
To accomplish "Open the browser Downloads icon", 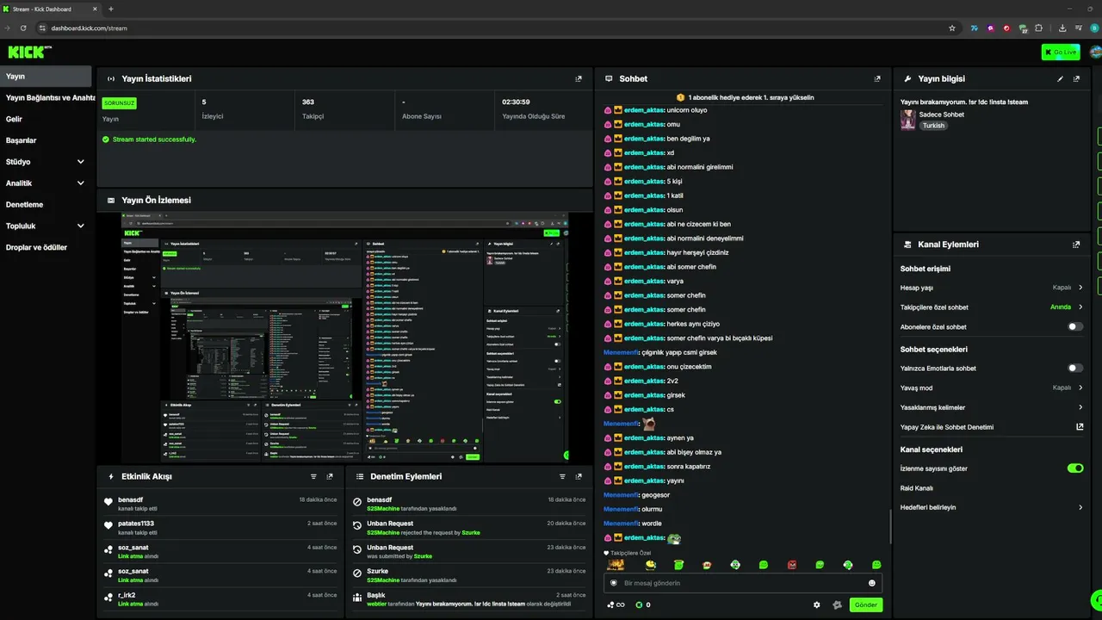I will click(1062, 28).
